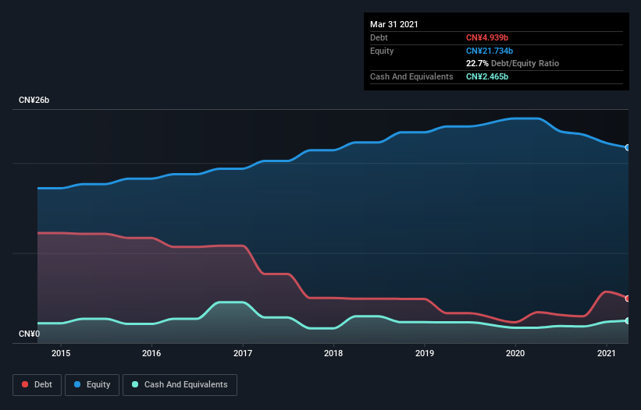This screenshot has width=641, height=410.
Task: Click the red Debt legend dot
Action: tap(25, 384)
